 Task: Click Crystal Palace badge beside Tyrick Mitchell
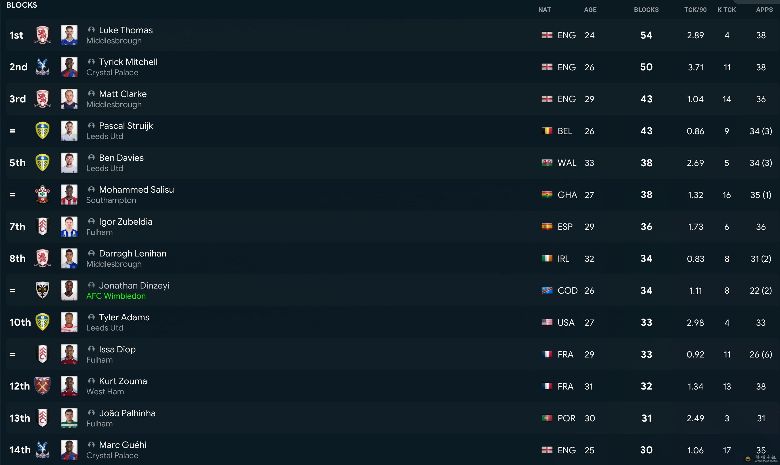pyautogui.click(x=42, y=67)
